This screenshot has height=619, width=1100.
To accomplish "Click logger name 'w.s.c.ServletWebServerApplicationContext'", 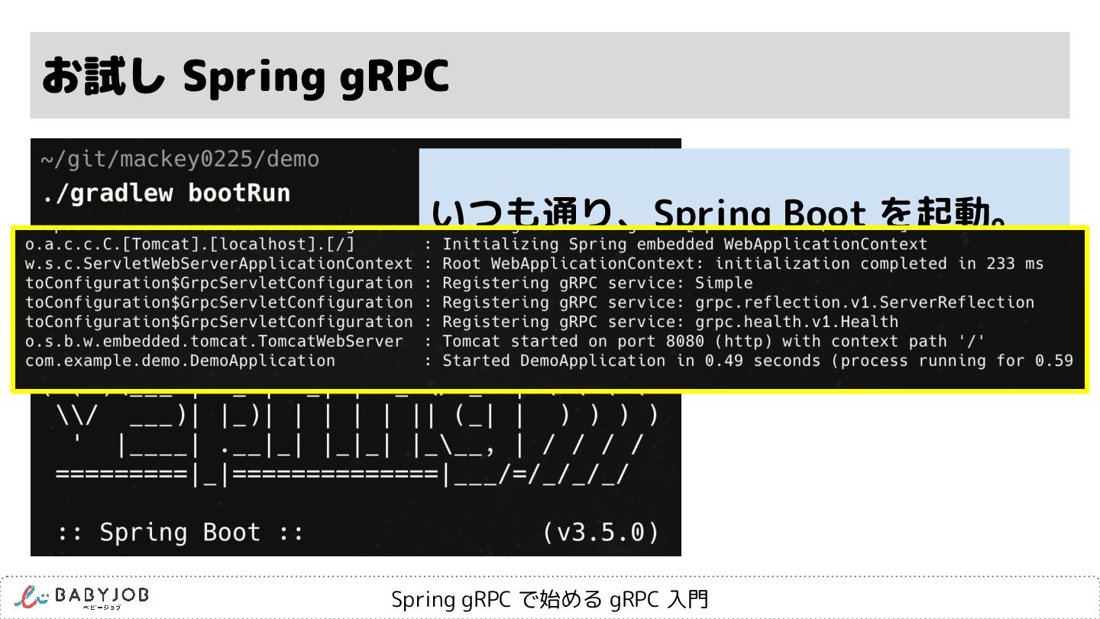I will pyautogui.click(x=218, y=264).
